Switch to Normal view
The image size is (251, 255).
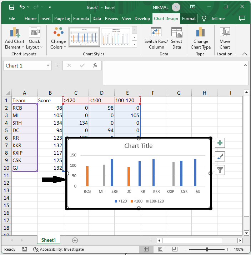(146, 249)
